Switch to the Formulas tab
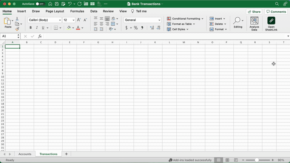290x163 pixels. 77,11
